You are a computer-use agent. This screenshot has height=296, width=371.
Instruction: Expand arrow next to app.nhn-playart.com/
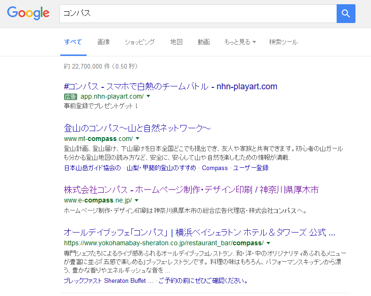pyautogui.click(x=148, y=96)
